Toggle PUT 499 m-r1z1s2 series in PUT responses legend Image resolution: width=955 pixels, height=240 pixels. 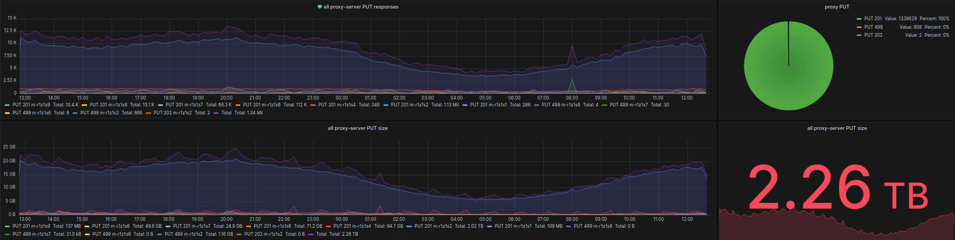tap(99, 113)
